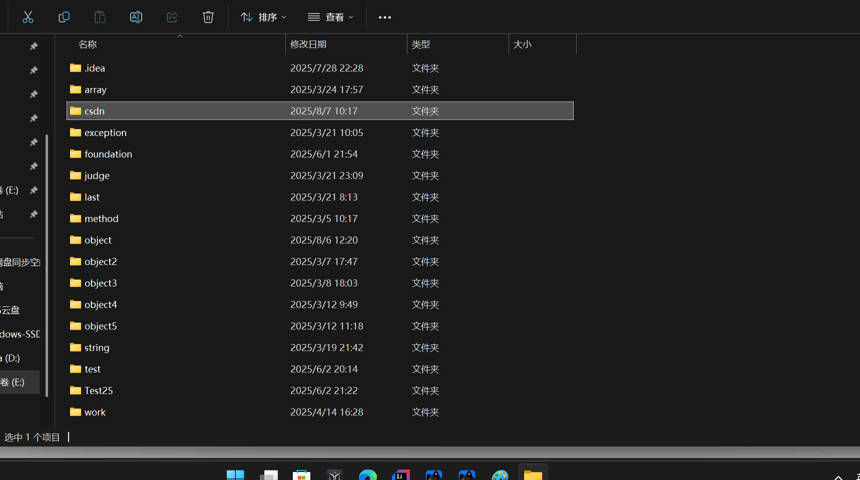
Task: Click the array folder icon
Action: point(76,89)
